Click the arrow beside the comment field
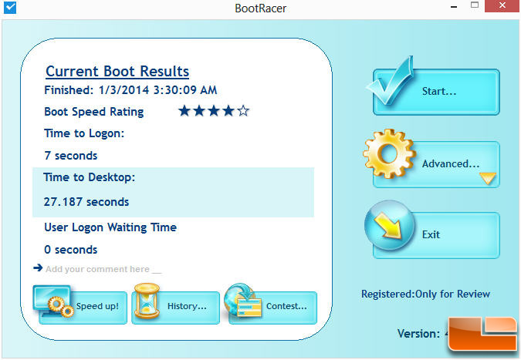 point(38,267)
